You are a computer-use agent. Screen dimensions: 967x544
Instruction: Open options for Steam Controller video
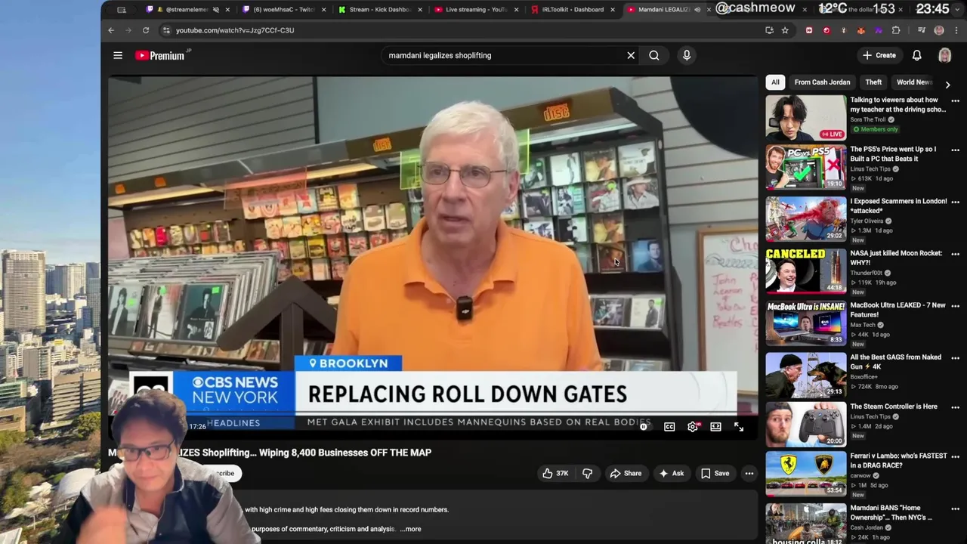[955, 407]
